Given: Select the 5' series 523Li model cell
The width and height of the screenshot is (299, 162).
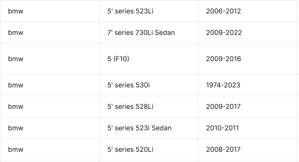Looking at the screenshot, I should pos(149,11).
